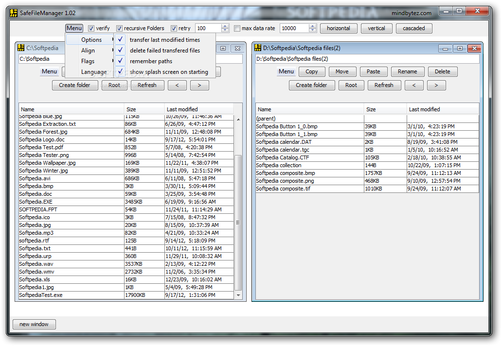Go back with < in D:\ window

tap(414, 85)
